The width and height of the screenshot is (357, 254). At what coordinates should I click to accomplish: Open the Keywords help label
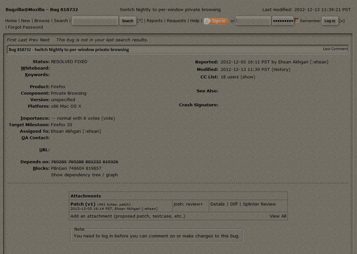coord(37,74)
